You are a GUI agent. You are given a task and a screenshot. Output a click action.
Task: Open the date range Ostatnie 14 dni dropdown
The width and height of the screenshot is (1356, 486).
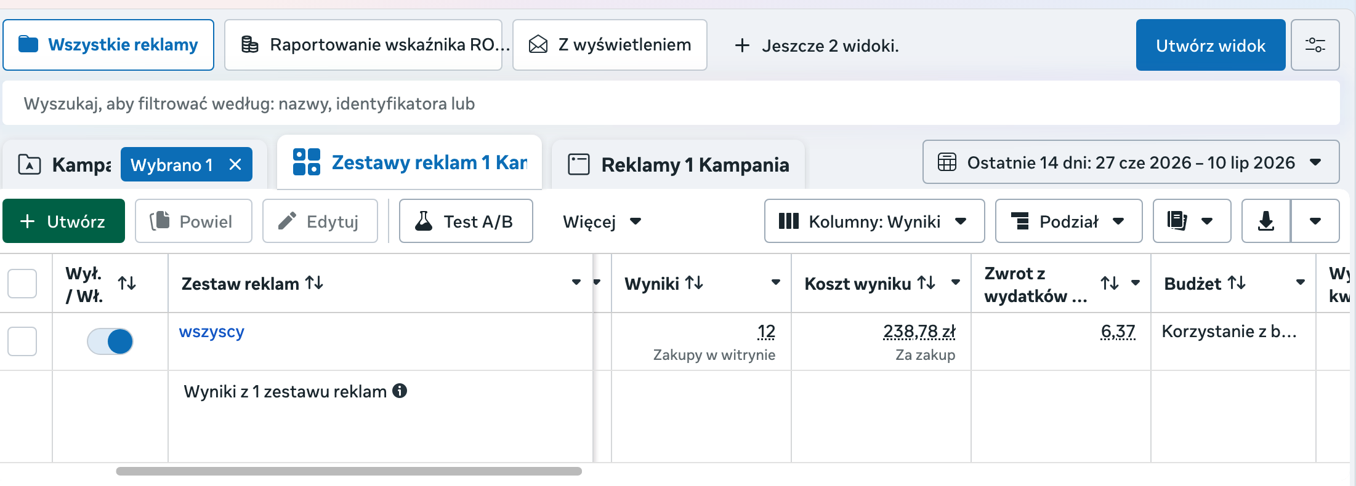pos(1131,162)
